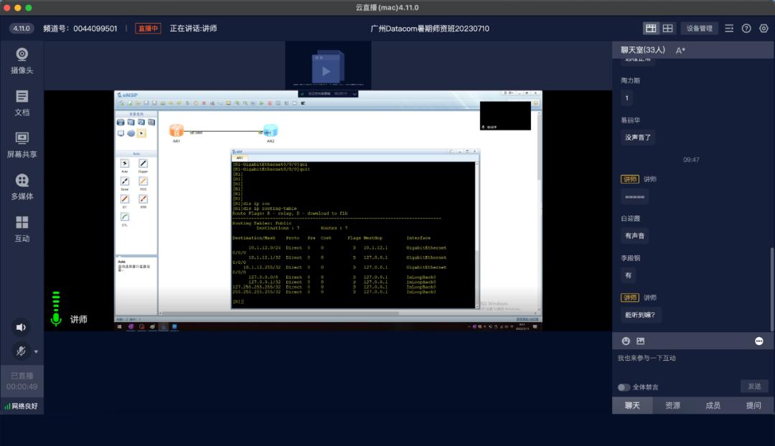775x446 pixels.
Task: Open settings gear in top bar
Action: [x=764, y=28]
